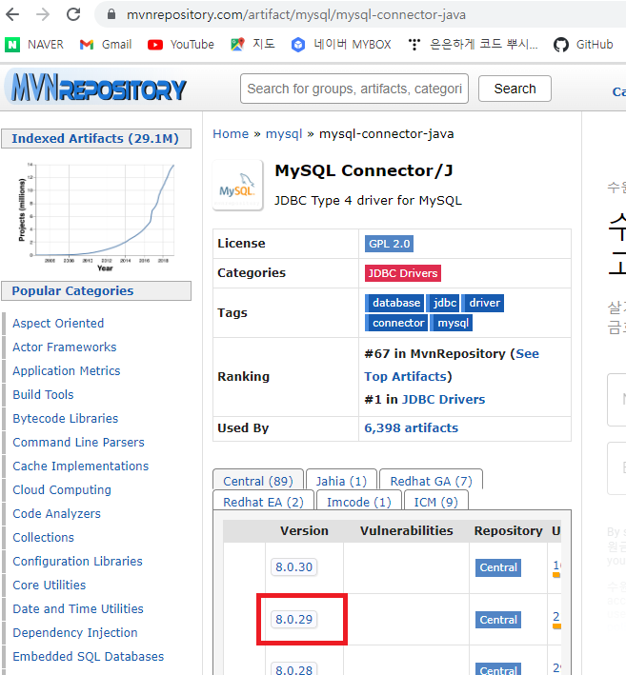Select the mysql tag
The height and width of the screenshot is (675, 626).
click(x=452, y=323)
